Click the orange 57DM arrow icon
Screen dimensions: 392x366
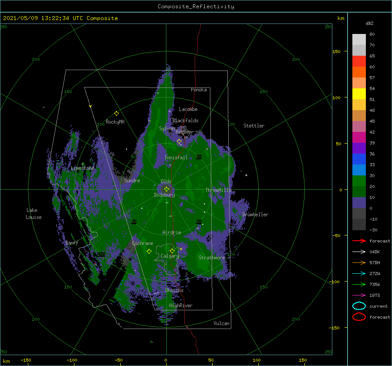pos(359,262)
